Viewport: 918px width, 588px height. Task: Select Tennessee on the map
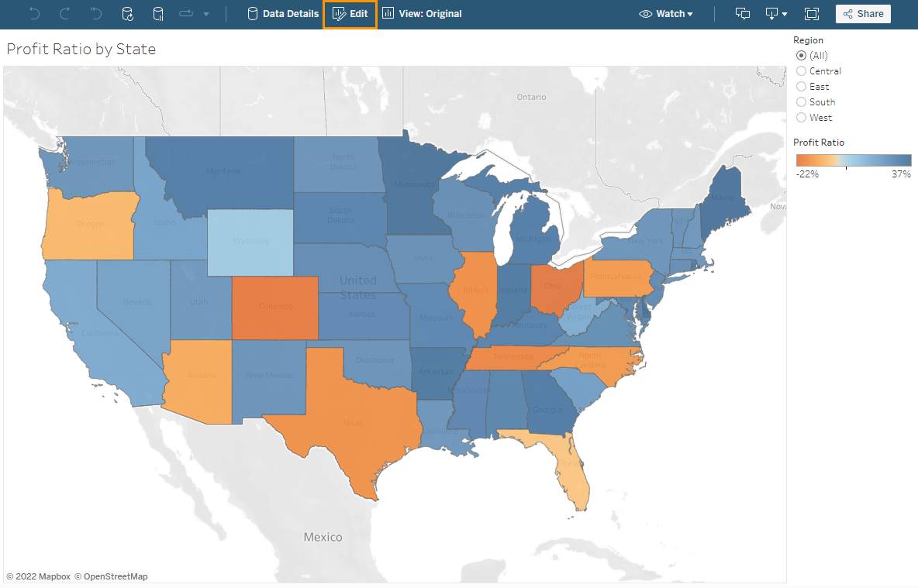511,357
